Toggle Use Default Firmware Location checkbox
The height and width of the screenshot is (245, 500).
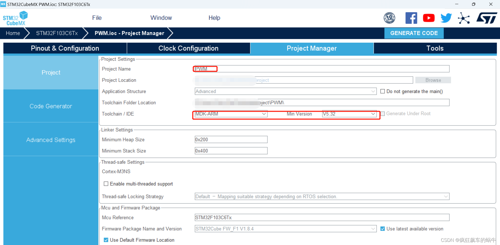[106, 240]
